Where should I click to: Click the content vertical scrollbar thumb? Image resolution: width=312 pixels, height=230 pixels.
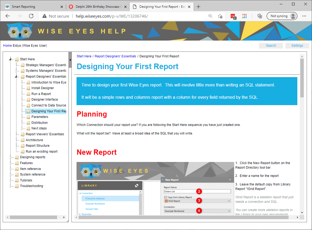[x=302, y=78]
